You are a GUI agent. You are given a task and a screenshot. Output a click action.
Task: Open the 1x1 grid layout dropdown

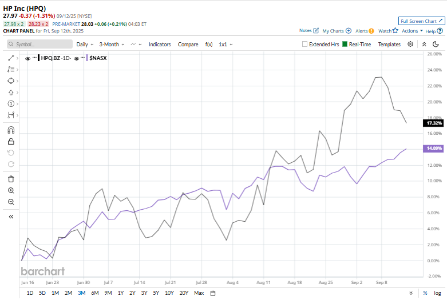[226, 45]
